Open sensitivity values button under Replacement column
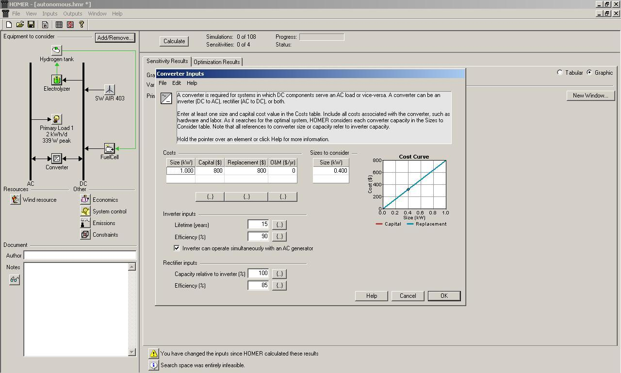The height and width of the screenshot is (373, 621). point(246,196)
